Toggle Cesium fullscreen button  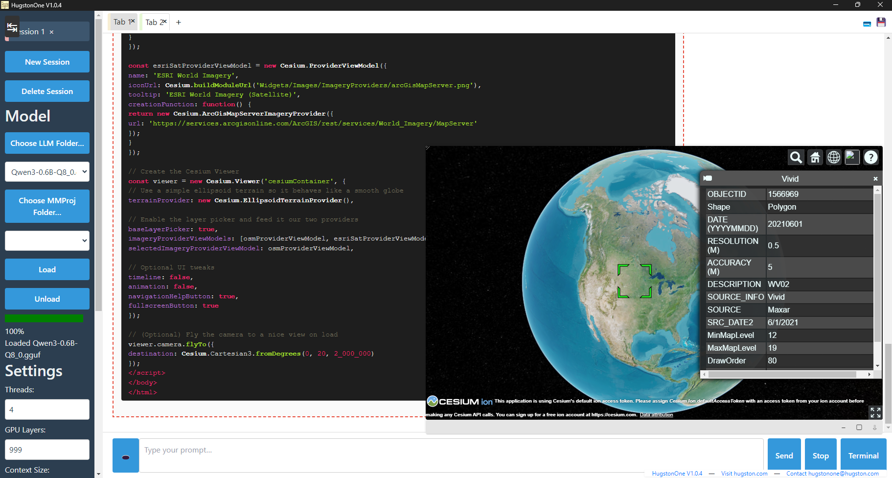tap(875, 412)
